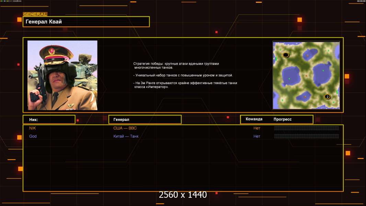This screenshot has height=206, width=366.
Task: Click God's team value Нет
Action: [257, 136]
